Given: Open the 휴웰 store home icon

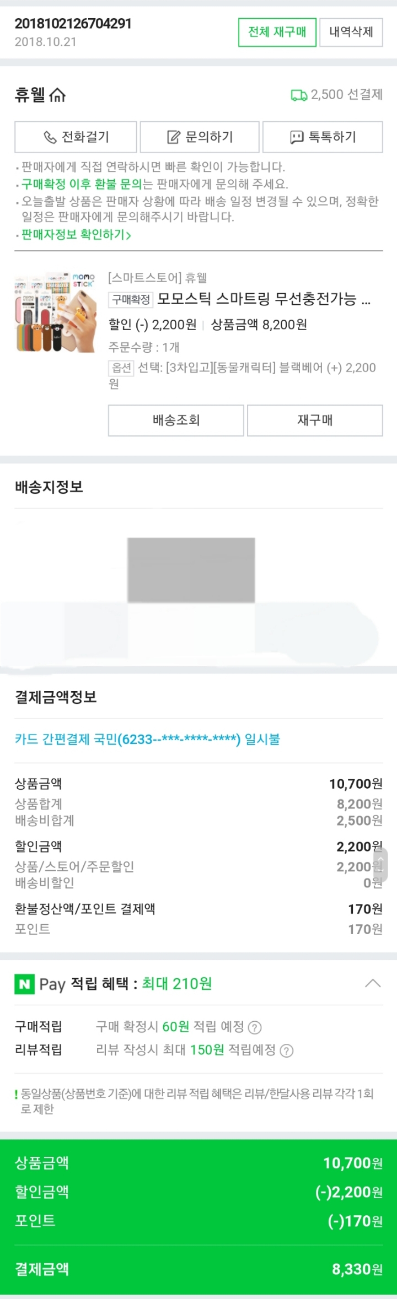Looking at the screenshot, I should [57, 95].
